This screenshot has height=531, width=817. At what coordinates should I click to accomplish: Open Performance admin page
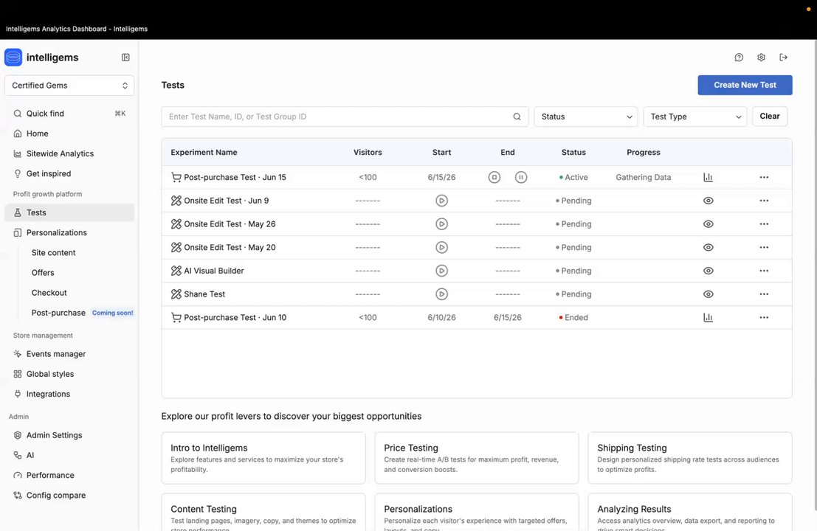pyautogui.click(x=69, y=475)
